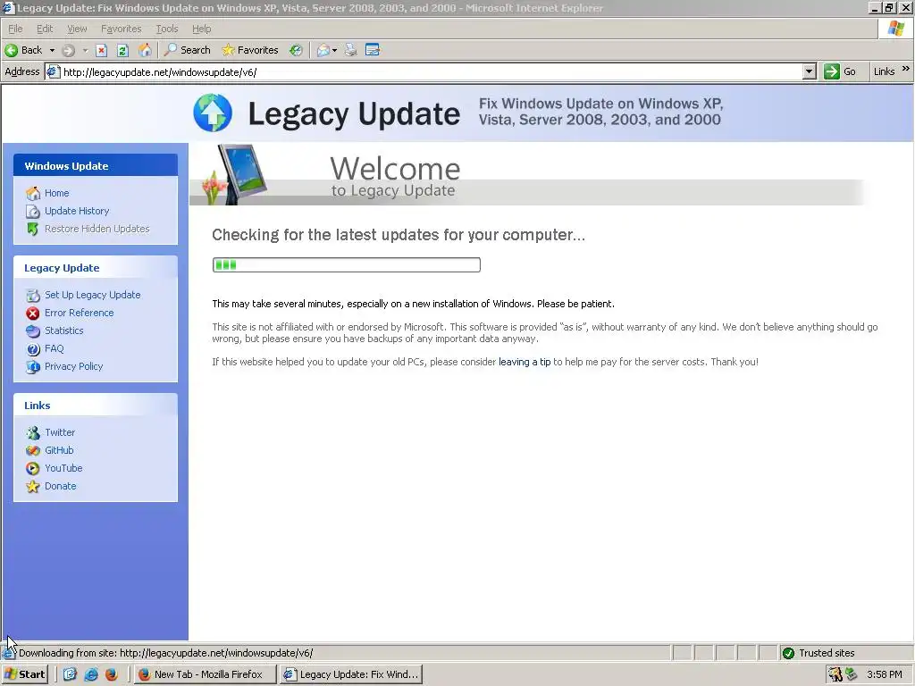The height and width of the screenshot is (686, 915).
Task: Open the Favorites toolbar button
Action: [250, 50]
